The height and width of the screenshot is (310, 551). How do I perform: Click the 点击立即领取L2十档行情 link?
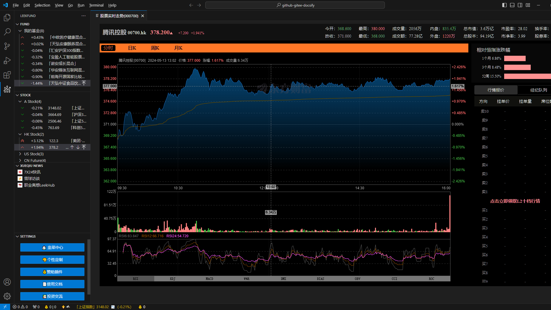coord(515,201)
